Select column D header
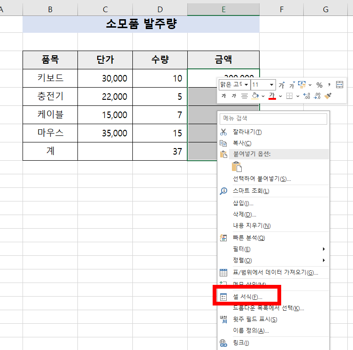This screenshot has height=350, width=353. pos(160,9)
